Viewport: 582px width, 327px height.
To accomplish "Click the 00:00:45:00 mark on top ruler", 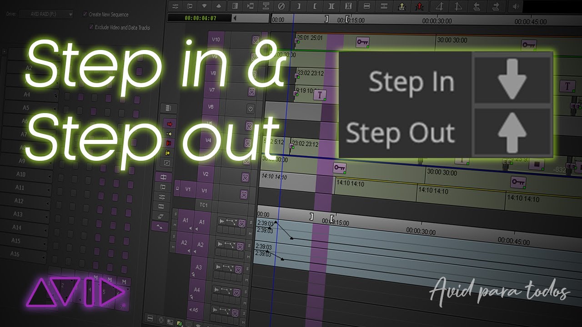I will click(x=530, y=21).
